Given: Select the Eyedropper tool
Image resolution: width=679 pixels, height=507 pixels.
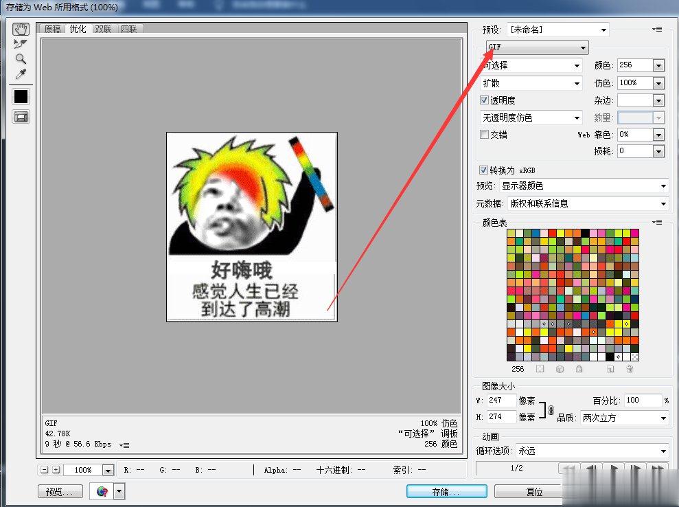Looking at the screenshot, I should [x=21, y=74].
